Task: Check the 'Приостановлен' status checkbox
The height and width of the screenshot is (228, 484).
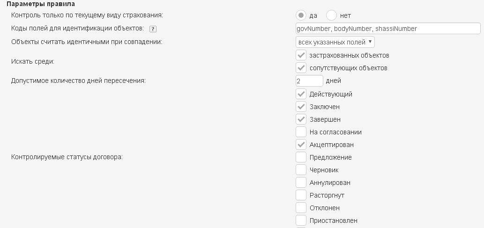Action: [x=301, y=221]
